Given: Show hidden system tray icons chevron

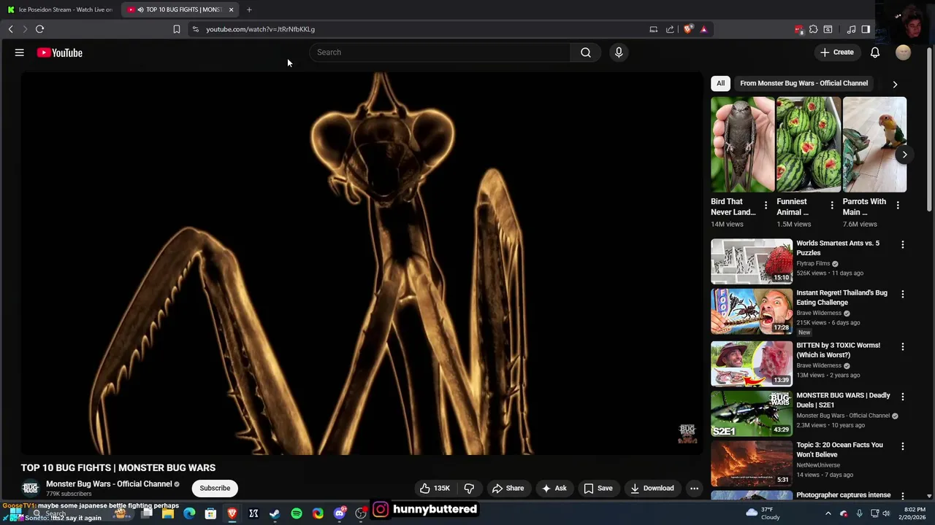Looking at the screenshot, I should pyautogui.click(x=828, y=514).
